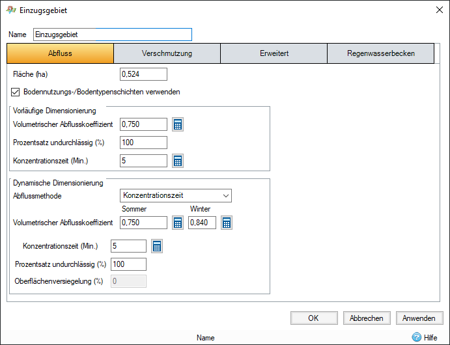The width and height of the screenshot is (450, 345).
Task: Click the Oberflächenversiegelung (%) label
Action: pos(59,281)
